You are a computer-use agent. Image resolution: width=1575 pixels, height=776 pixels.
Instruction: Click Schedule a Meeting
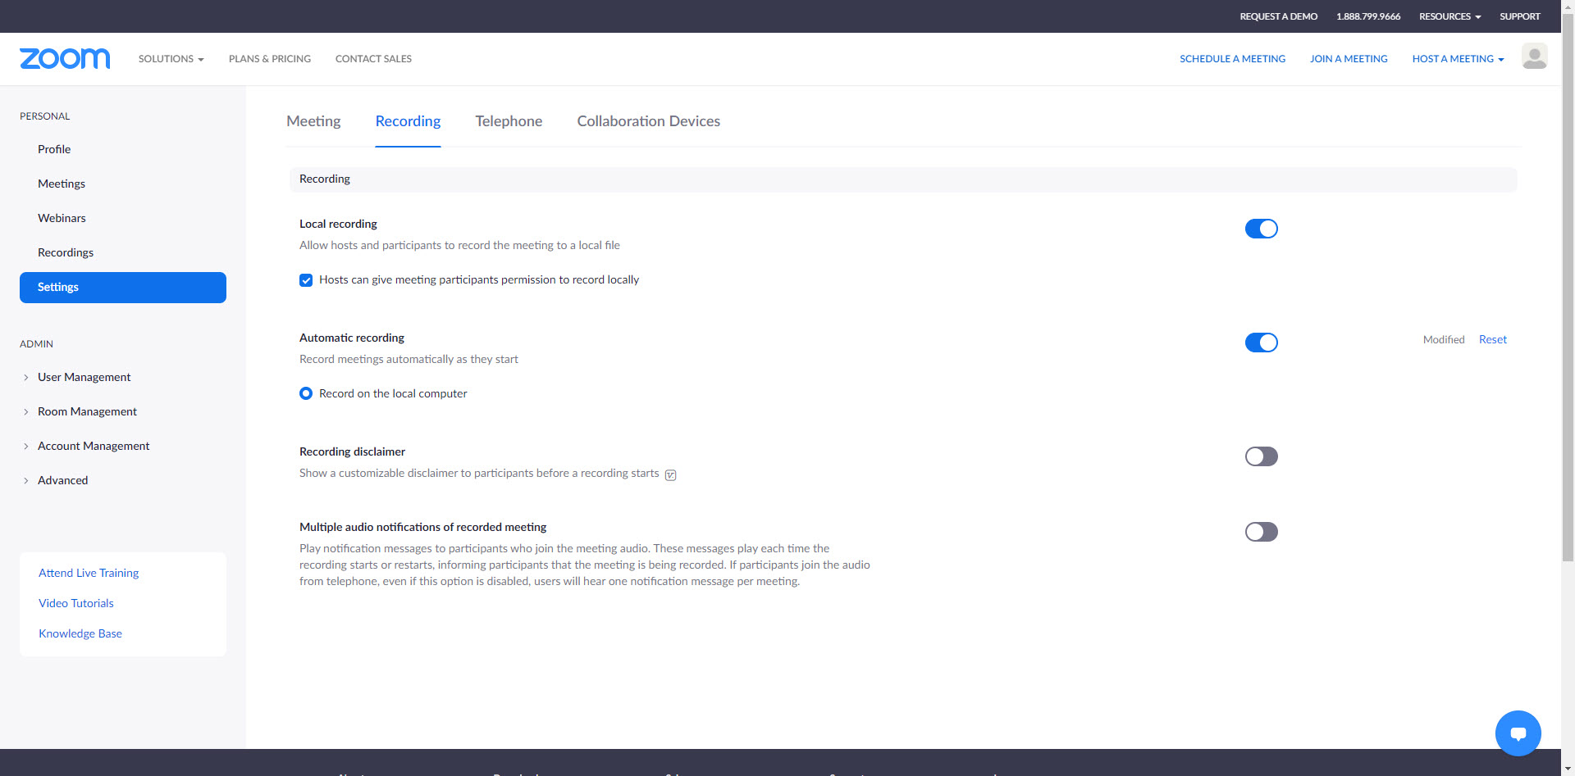pos(1232,59)
